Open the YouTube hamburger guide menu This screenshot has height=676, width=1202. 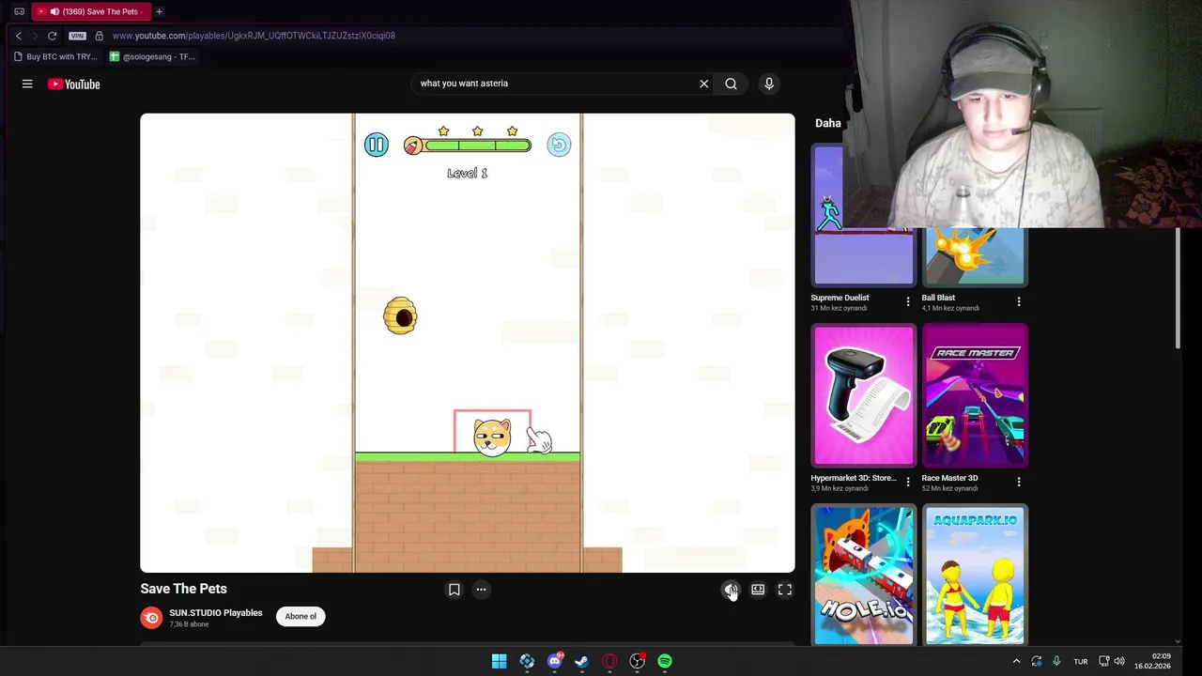(x=27, y=84)
